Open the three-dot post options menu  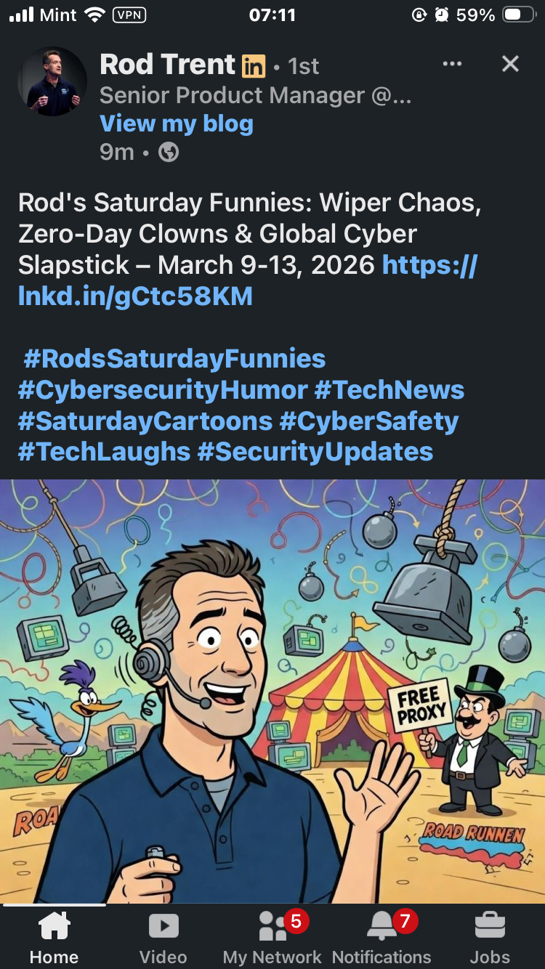(x=452, y=64)
